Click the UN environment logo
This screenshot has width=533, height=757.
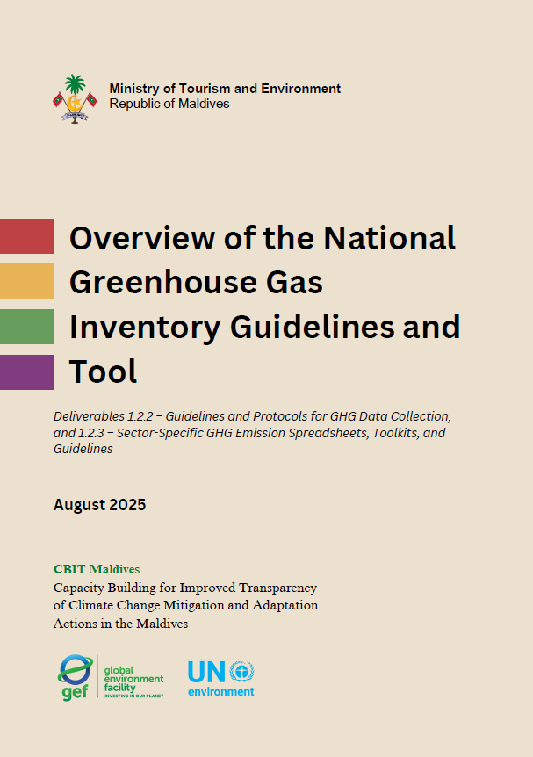[220, 678]
